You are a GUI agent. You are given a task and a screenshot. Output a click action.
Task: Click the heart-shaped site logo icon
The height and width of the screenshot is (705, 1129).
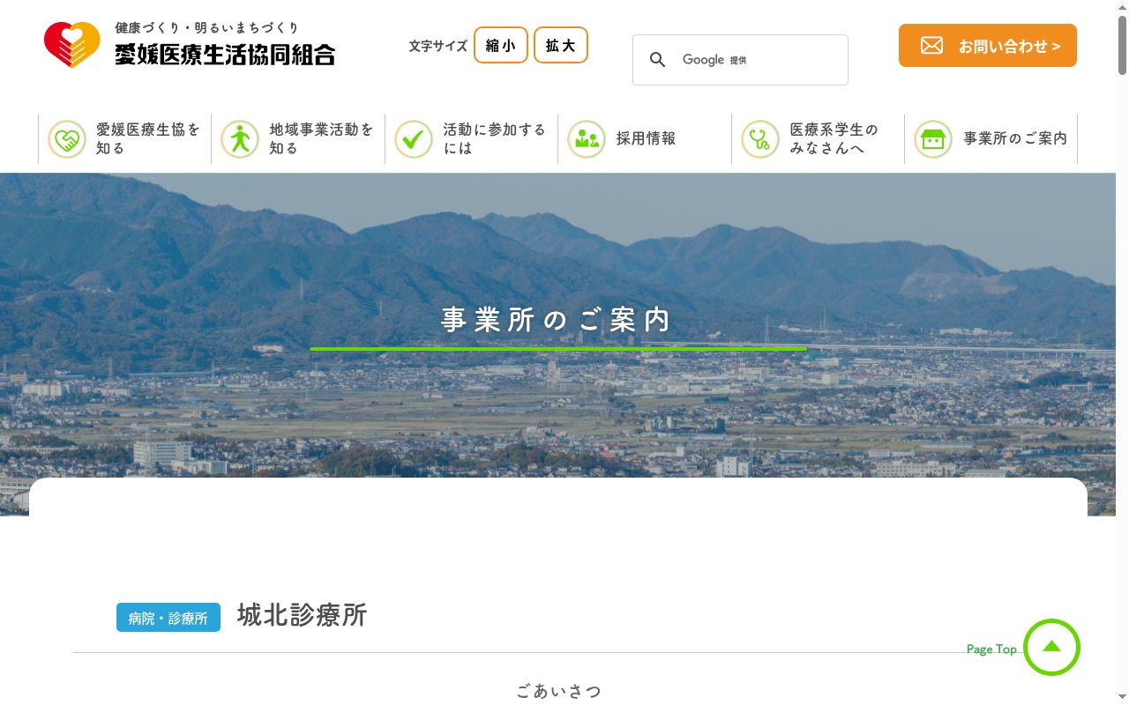(72, 45)
